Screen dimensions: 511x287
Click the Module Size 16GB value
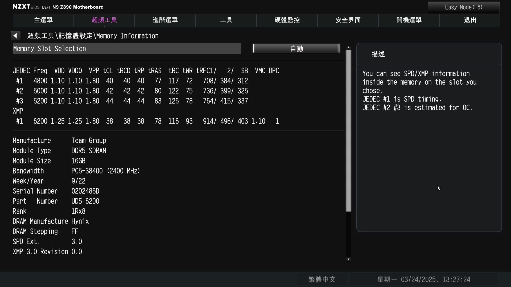(x=78, y=161)
